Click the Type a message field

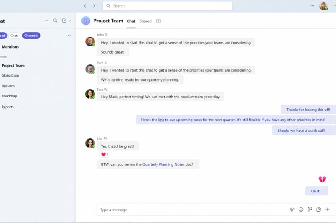(189, 210)
